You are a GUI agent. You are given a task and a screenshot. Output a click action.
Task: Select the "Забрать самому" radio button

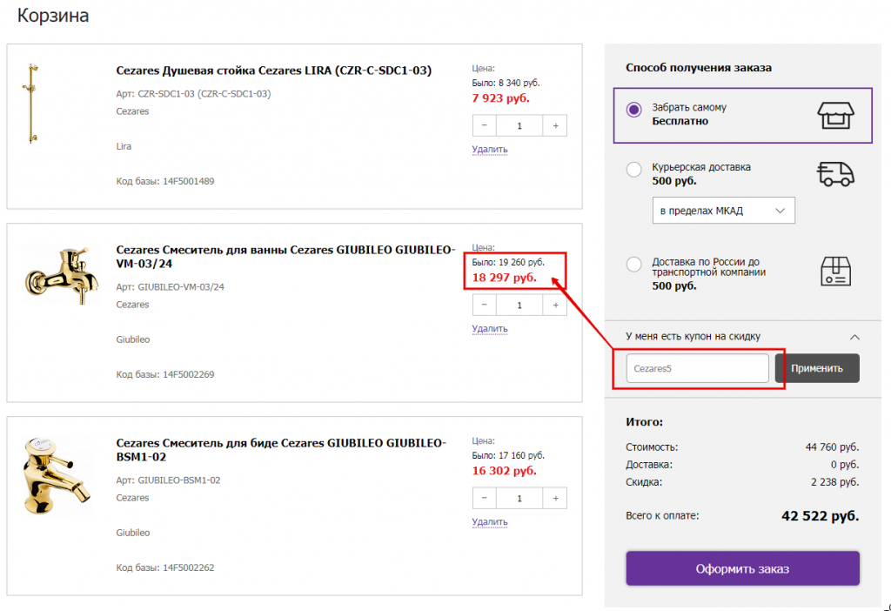[x=633, y=110]
